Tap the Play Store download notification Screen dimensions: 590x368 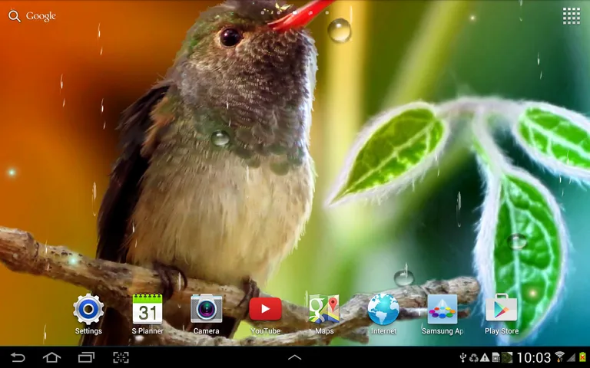tap(507, 357)
